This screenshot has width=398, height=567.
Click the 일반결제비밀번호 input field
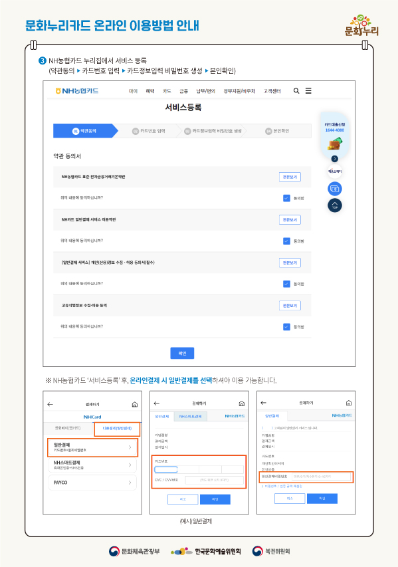click(322, 477)
